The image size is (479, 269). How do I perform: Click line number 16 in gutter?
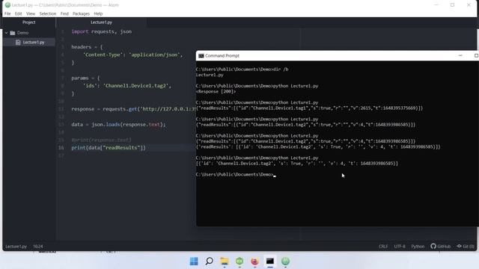(61, 148)
